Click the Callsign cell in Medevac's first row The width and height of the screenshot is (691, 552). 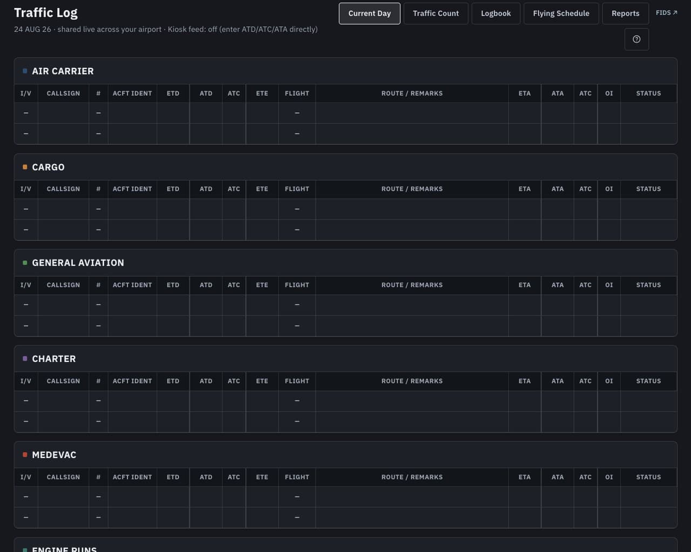63,497
